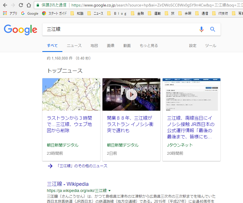
Task: Open the 設定 settings menu
Action: click(193, 45)
